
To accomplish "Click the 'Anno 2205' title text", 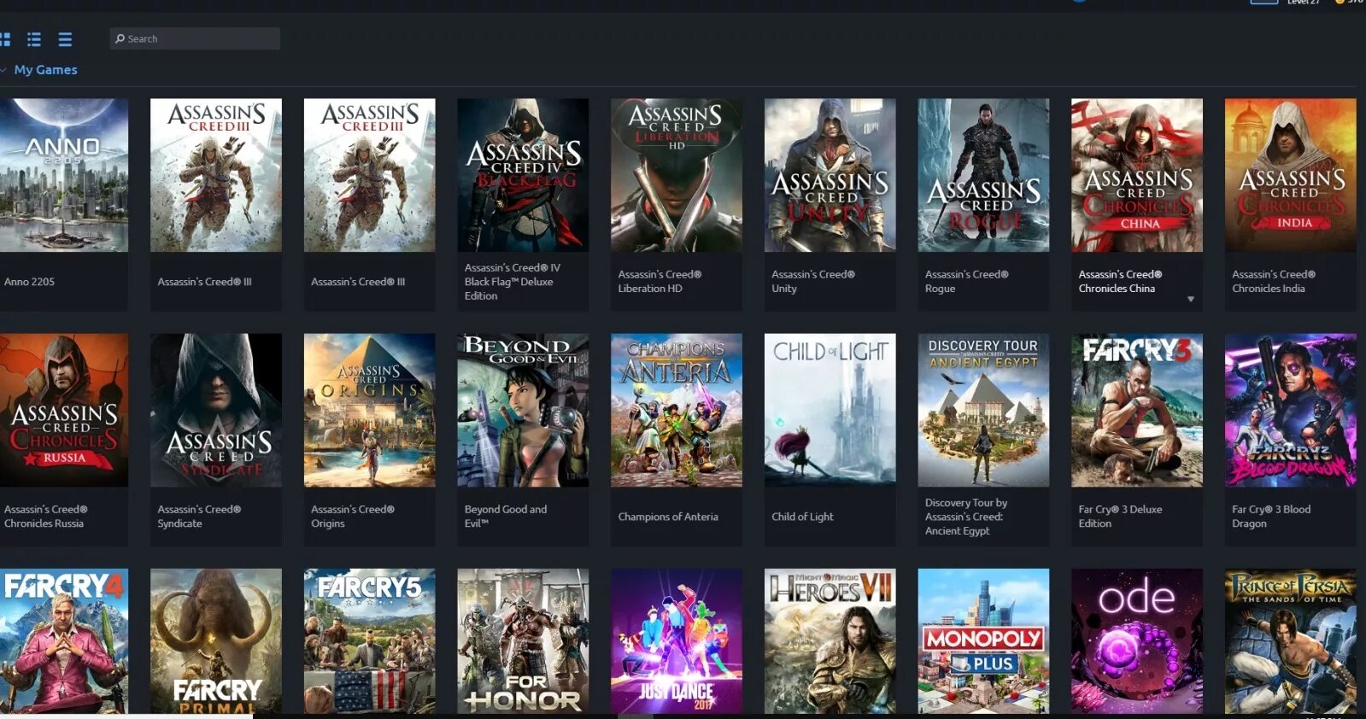I will pyautogui.click(x=29, y=282).
